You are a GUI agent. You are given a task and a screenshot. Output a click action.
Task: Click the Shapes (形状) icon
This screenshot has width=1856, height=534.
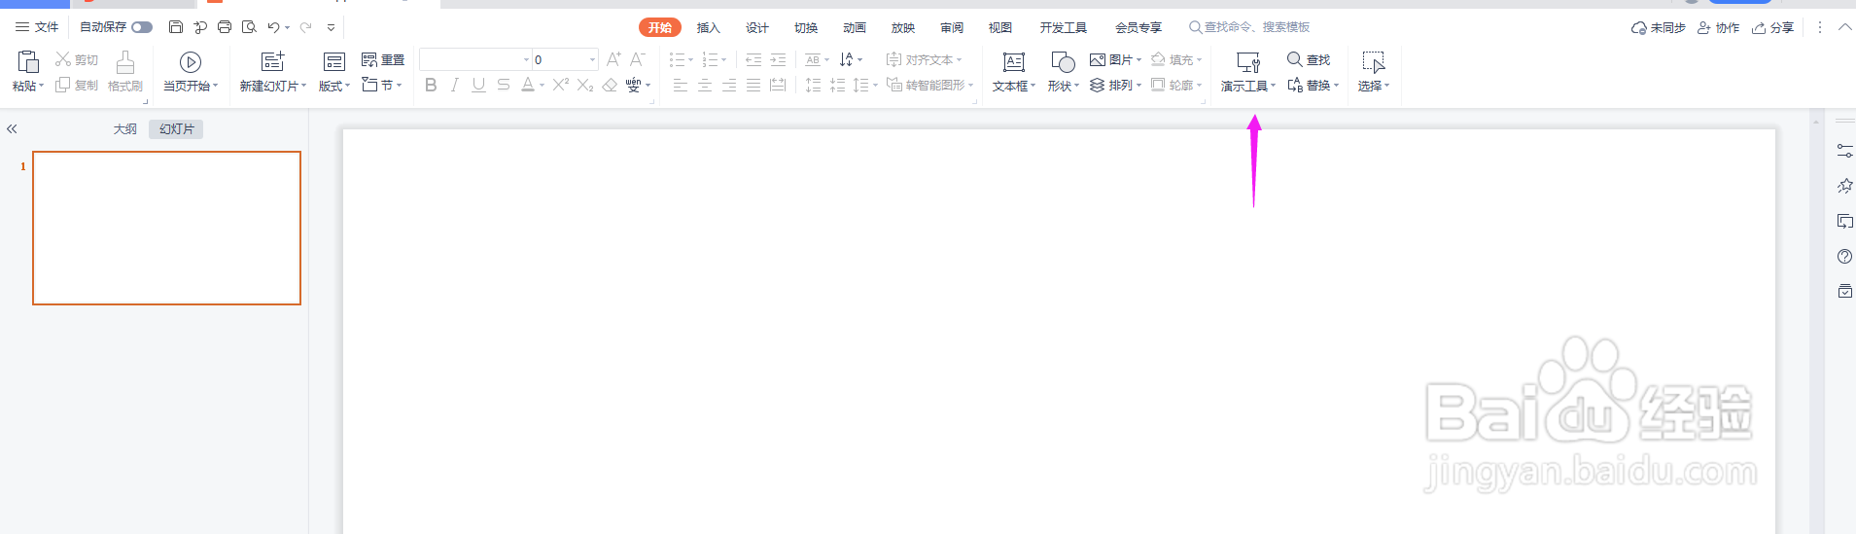[x=1064, y=62]
